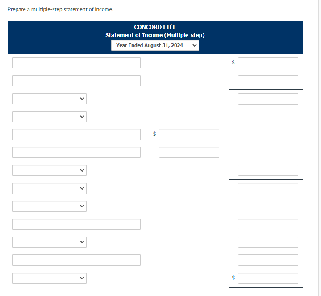Click the right amount field after the middle column subtotal line

point(268,170)
